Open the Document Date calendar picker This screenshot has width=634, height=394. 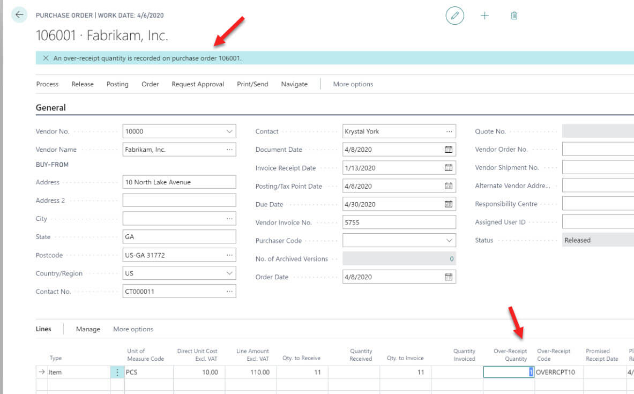[x=449, y=150]
